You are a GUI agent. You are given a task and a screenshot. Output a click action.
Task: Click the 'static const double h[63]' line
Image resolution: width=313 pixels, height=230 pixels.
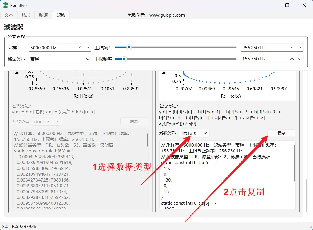coord(43,151)
